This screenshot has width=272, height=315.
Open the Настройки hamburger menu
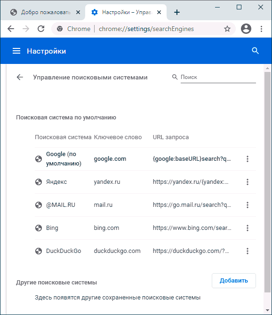coord(16,51)
